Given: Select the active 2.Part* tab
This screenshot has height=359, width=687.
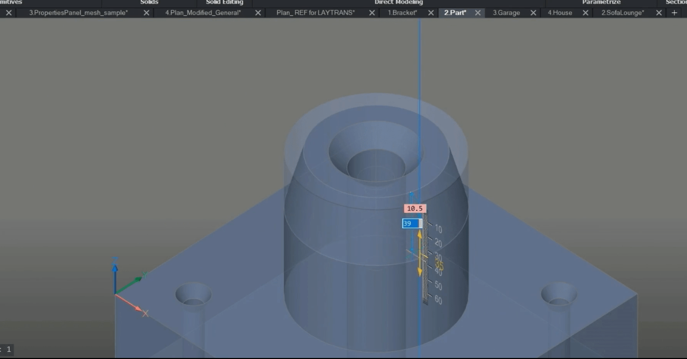Looking at the screenshot, I should (455, 13).
